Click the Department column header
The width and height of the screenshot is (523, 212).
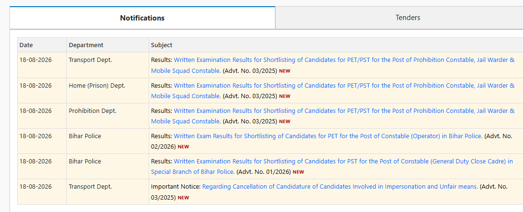[x=107, y=45]
